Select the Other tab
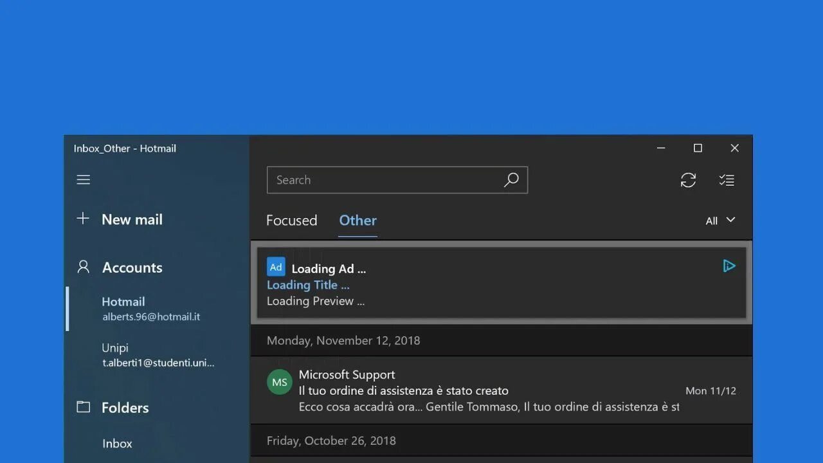Screen dimensions: 823x463 click(358, 221)
